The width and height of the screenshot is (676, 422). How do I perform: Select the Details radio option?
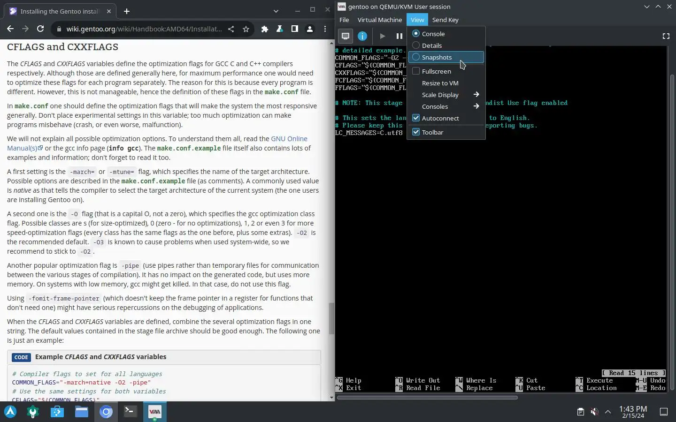coord(446,45)
